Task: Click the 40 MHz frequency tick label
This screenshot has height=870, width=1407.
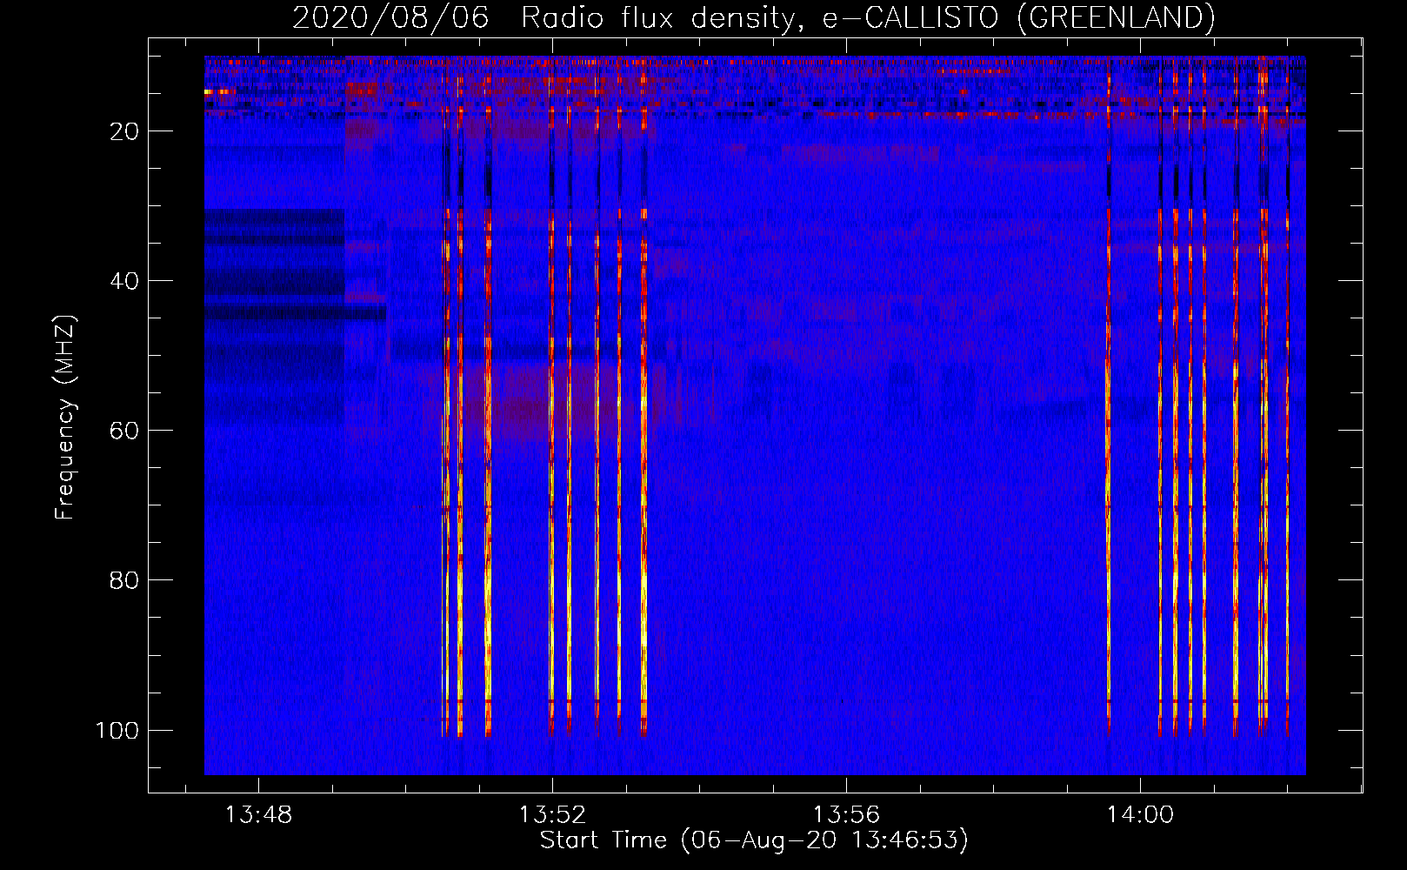Action: [x=123, y=281]
